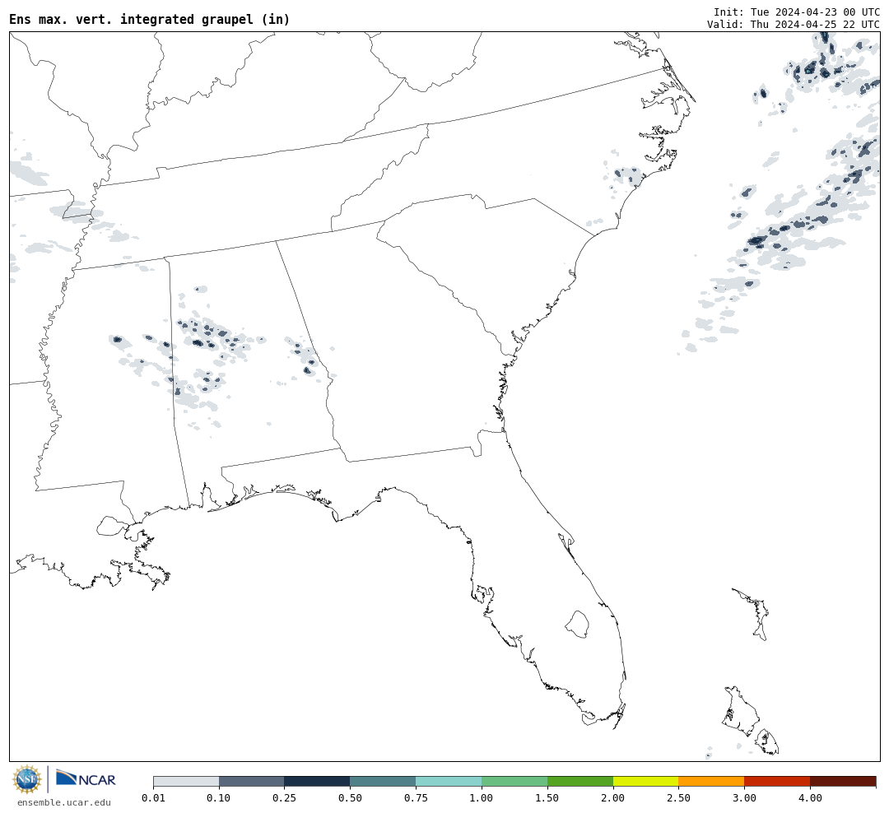This screenshot has height=813, width=889.
Task: Select the 'Init: Tue 2024-04-23 00 UTC' text
Action: 797,12
